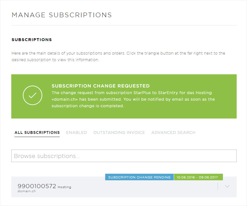The image size is (247, 206).
Task: Click the vertical divider beside the chevron
Action: coord(218,186)
